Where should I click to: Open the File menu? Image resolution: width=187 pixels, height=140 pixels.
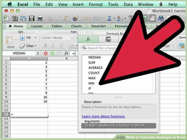[x=37, y=4]
